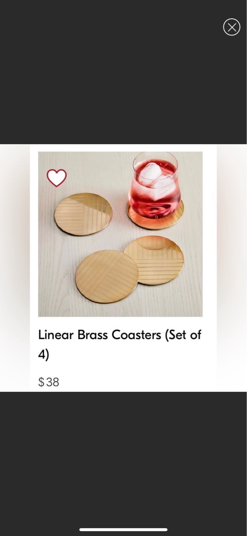The width and height of the screenshot is (247, 536).
Task: Click the number 4) on the title's second line
Action: click(43, 355)
